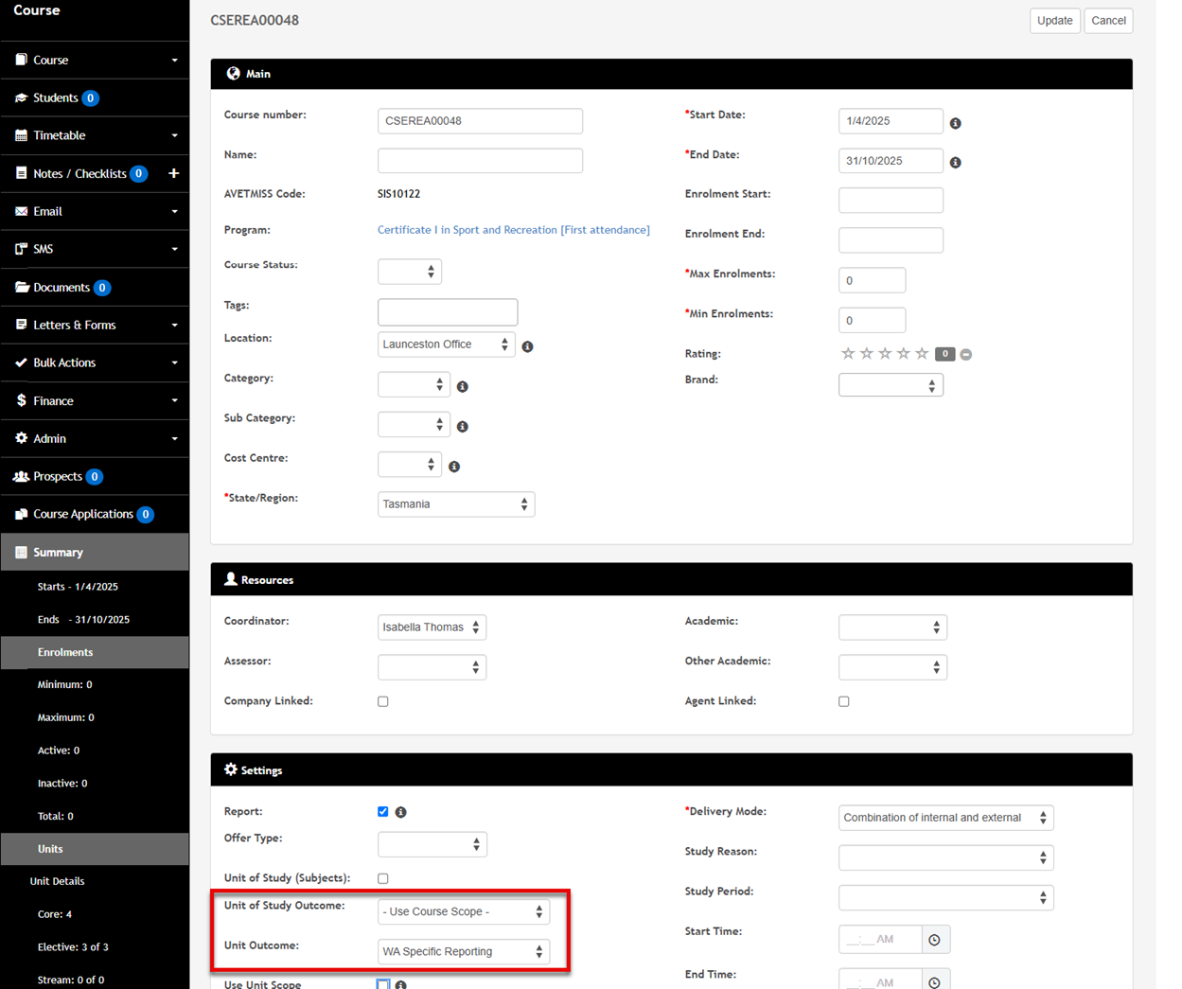Click the course Name input field

[x=480, y=161]
